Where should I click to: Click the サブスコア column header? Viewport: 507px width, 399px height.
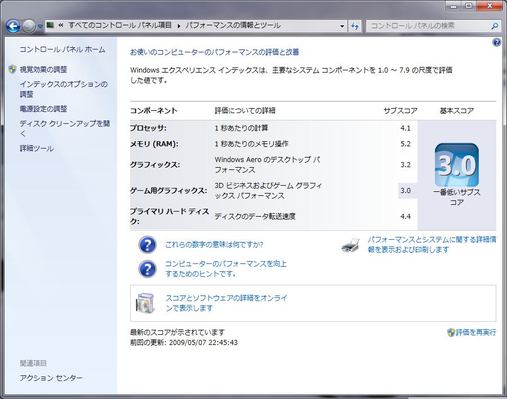point(401,111)
